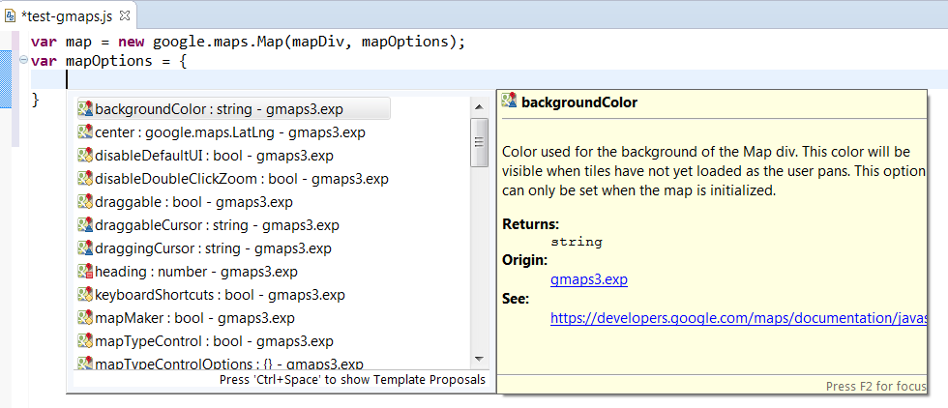Choose the keyboardShortcuts proposal
Viewport: 948px width, 408px height.
tap(212, 295)
